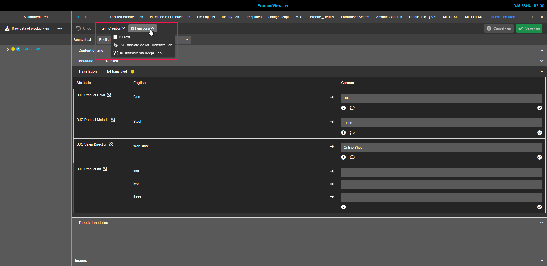547x266 pixels.
Task: Open the comment bubble under Eisen
Action: coord(352,133)
